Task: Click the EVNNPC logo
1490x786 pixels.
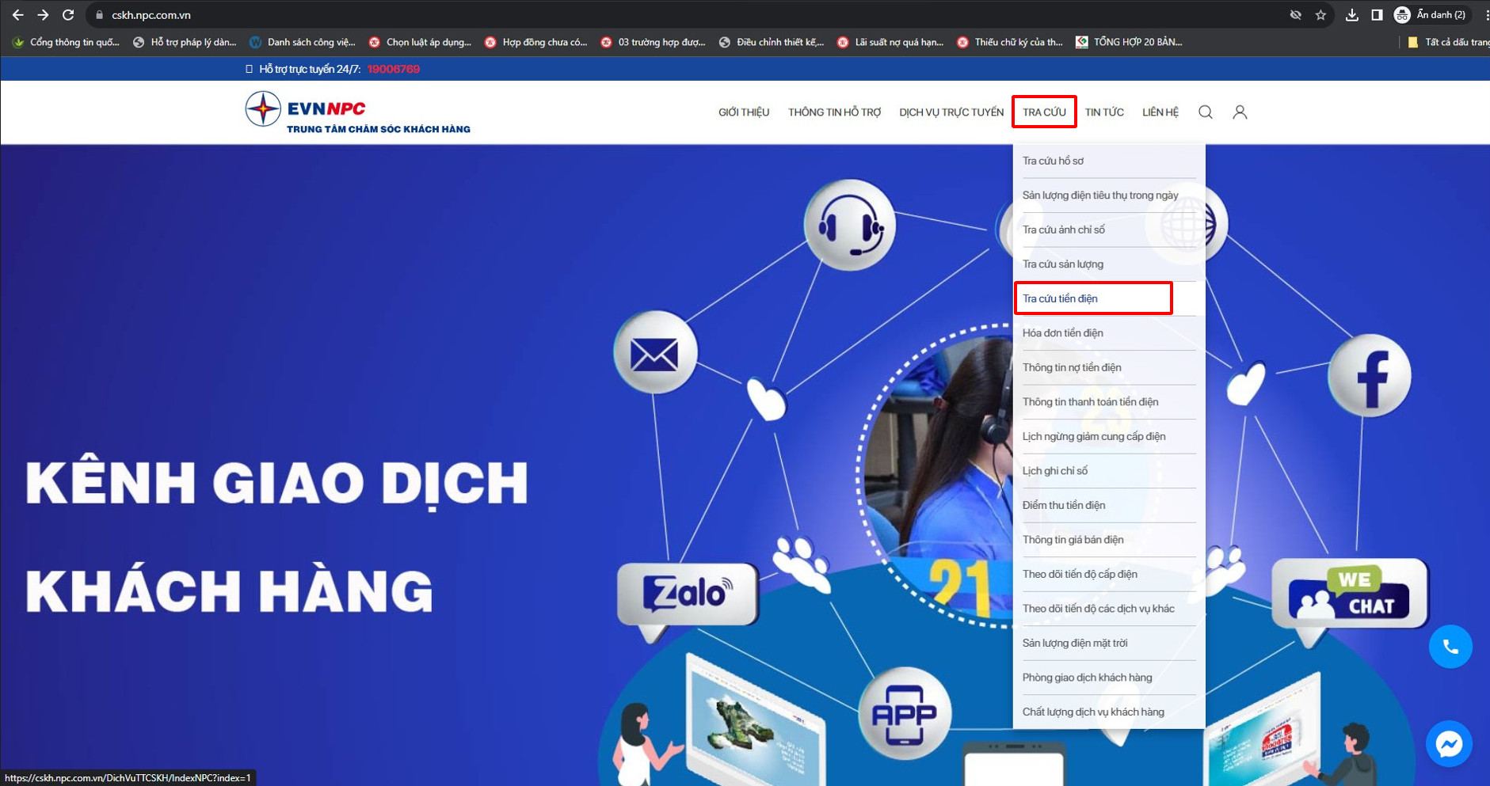Action: [x=357, y=112]
